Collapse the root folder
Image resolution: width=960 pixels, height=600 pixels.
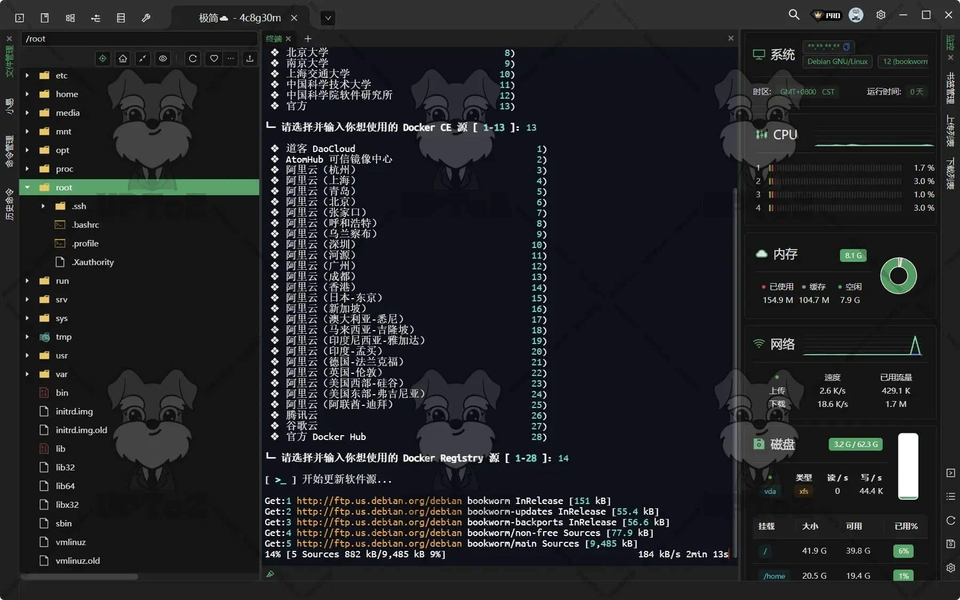(x=27, y=188)
